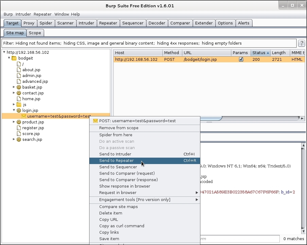Select Compare site maps entry
This screenshot has width=307, height=245.
pos(145,207)
